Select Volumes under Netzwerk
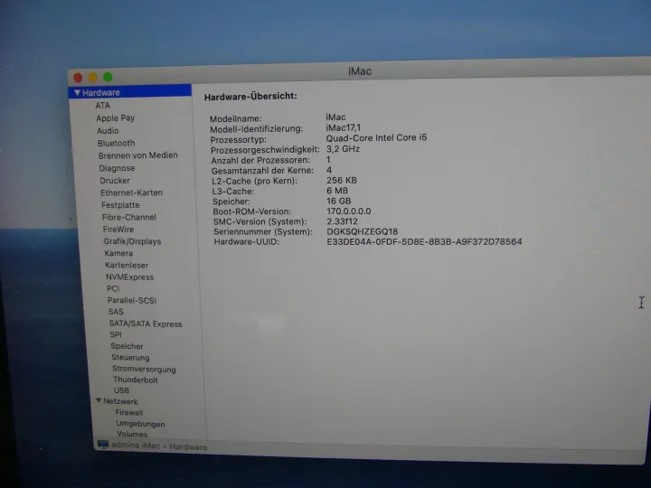The image size is (651, 488). point(132,434)
